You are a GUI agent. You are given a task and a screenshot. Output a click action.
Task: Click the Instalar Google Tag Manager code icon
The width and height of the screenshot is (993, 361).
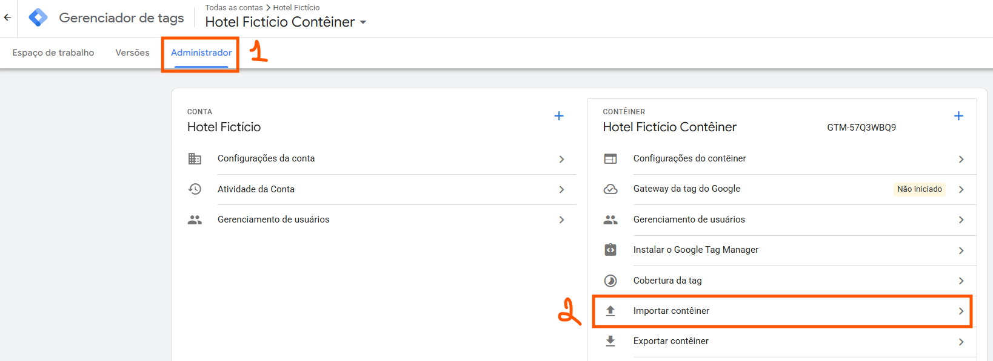coord(610,250)
